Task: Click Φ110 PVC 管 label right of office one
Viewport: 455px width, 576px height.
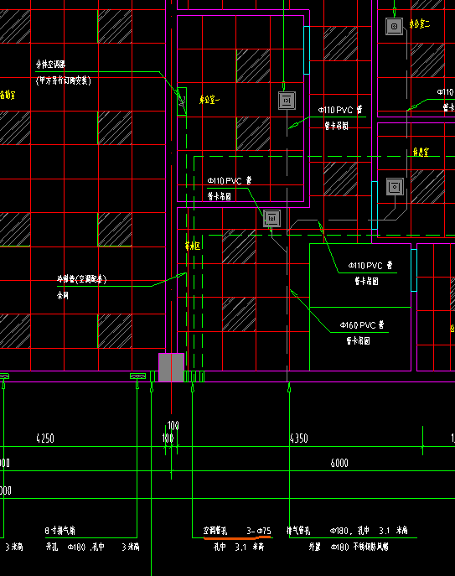Action: pos(340,110)
